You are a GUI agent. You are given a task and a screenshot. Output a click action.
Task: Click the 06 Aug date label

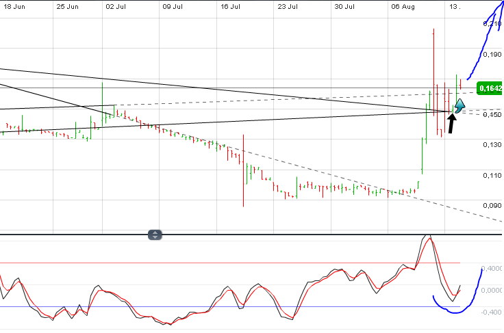[403, 7]
